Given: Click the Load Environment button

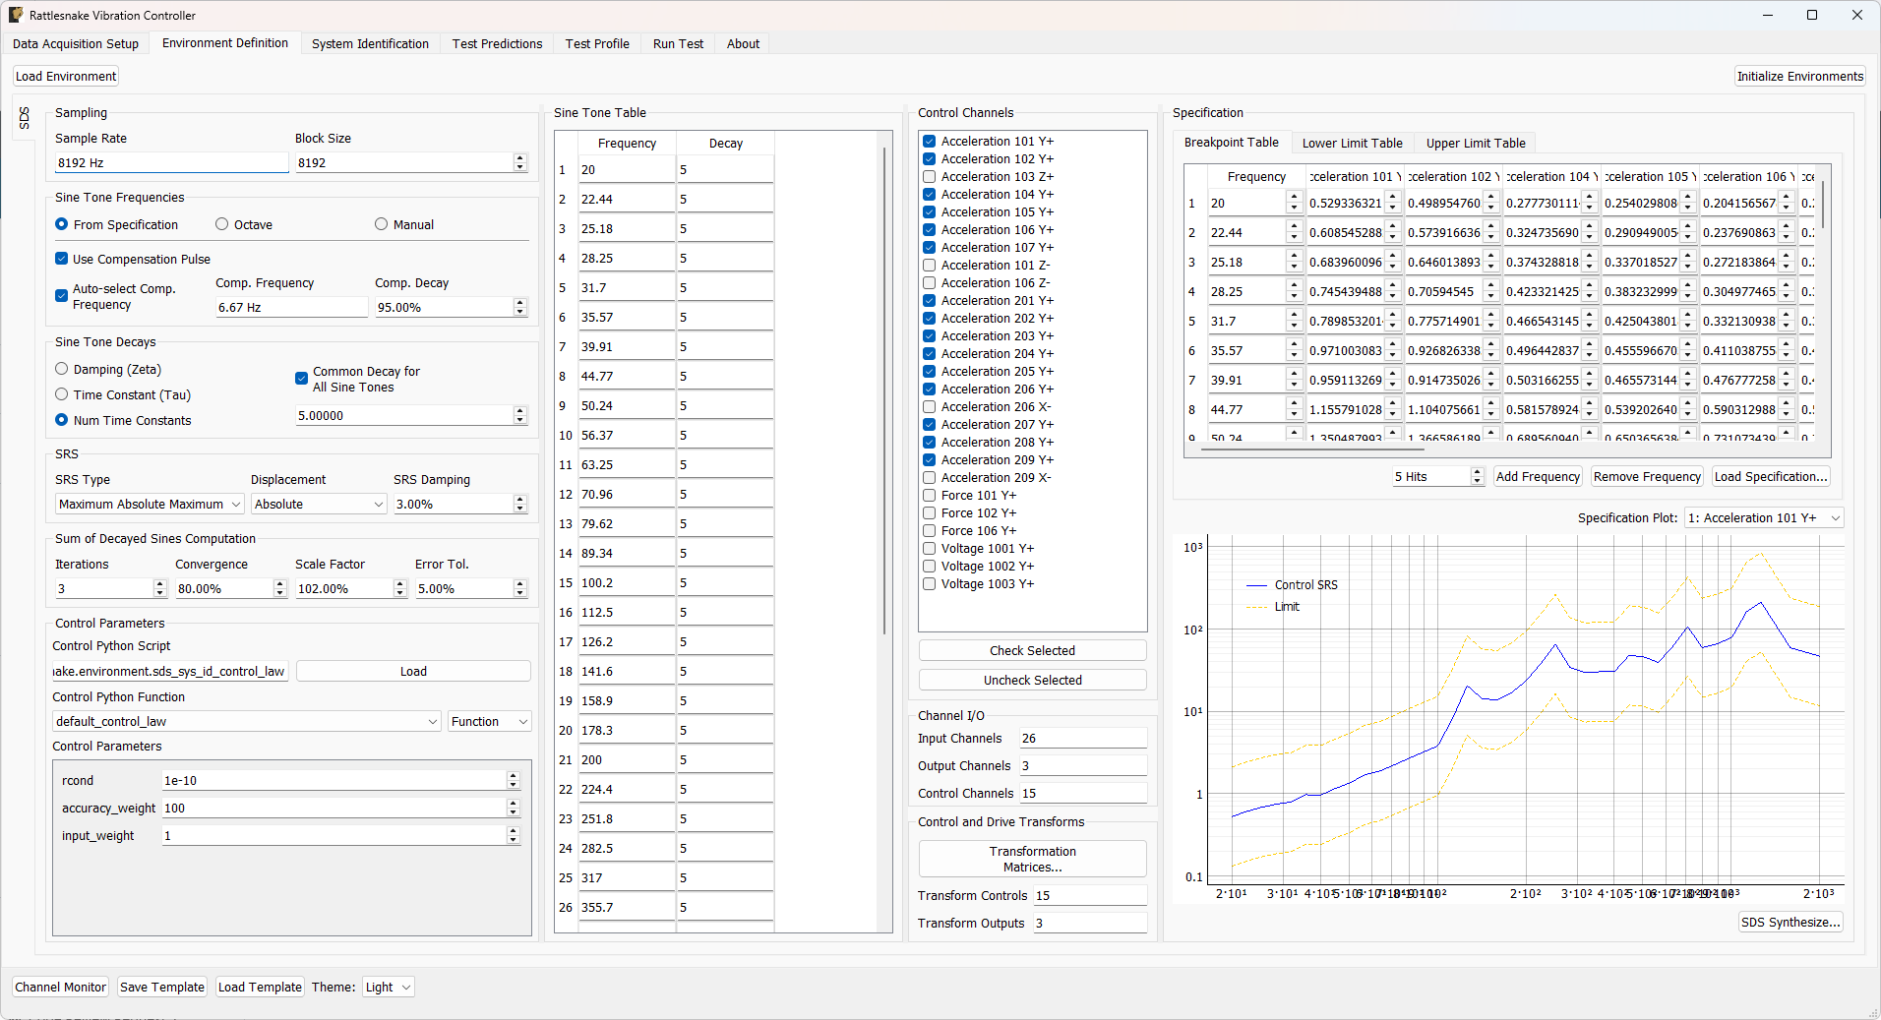Looking at the screenshot, I should point(66,76).
